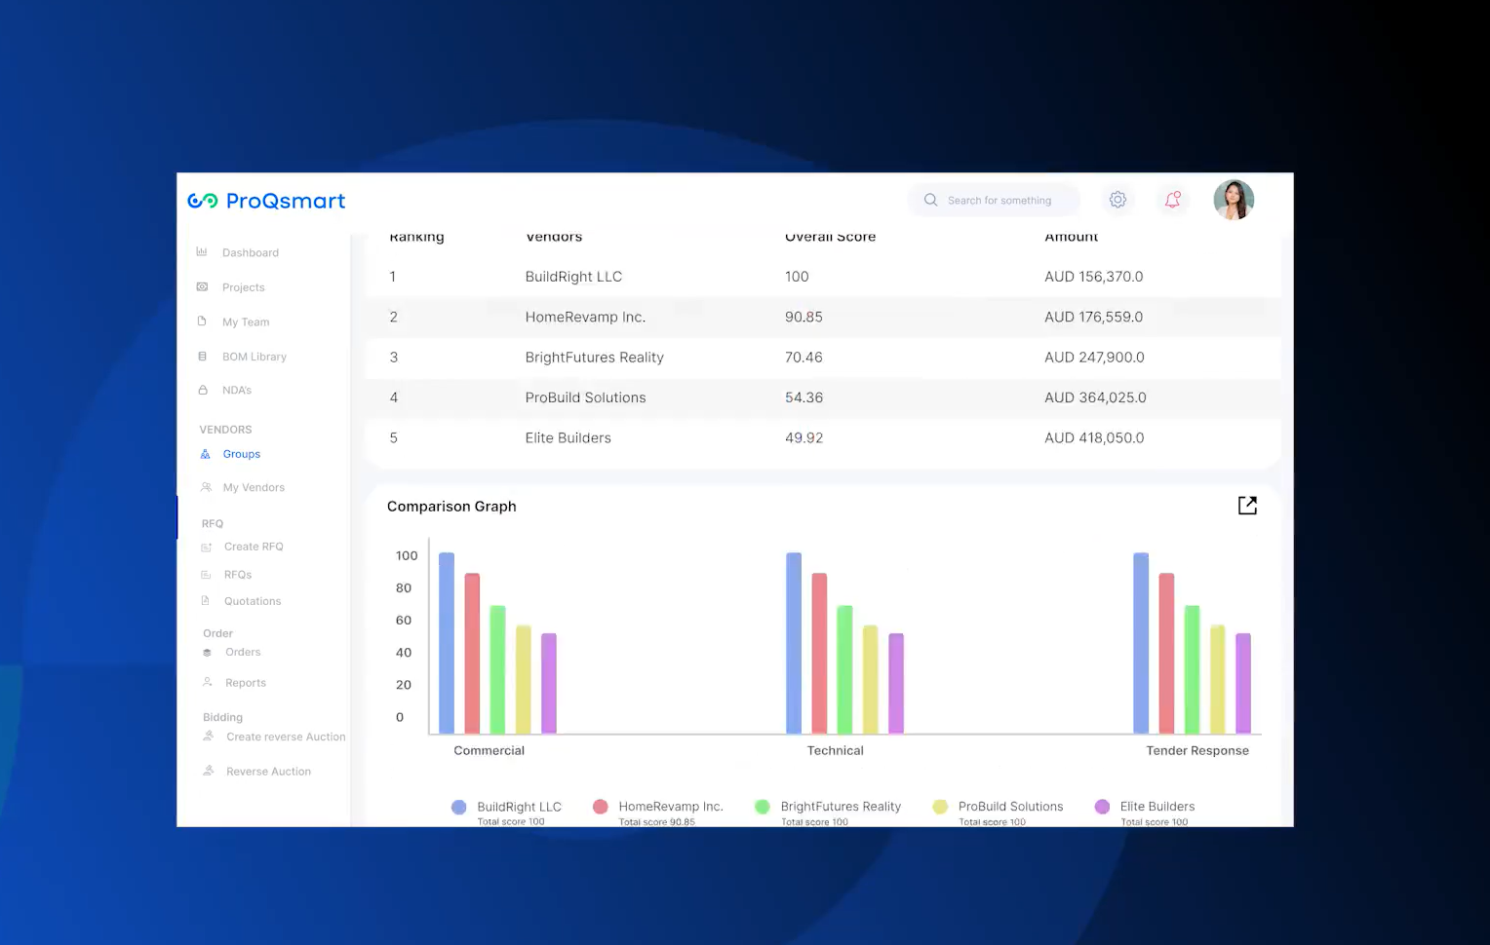This screenshot has height=945, width=1490.
Task: Select HomeRevamp Inc. vendor row
Action: (823, 317)
